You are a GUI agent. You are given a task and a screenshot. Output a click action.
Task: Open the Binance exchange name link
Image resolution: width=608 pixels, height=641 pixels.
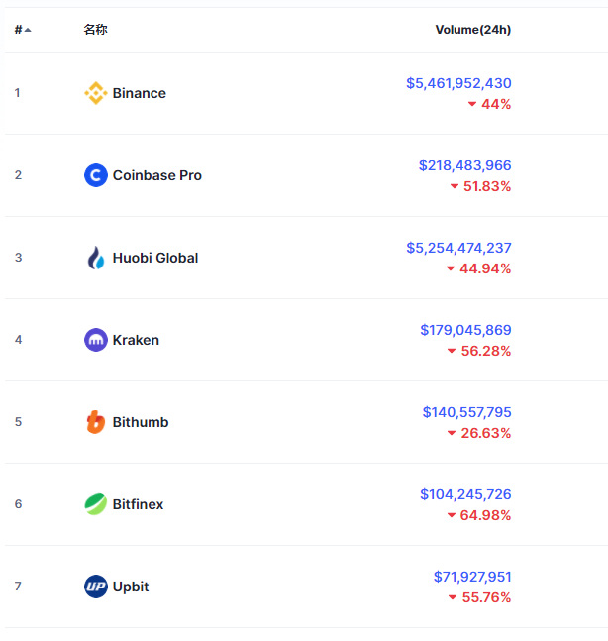pyautogui.click(x=140, y=93)
